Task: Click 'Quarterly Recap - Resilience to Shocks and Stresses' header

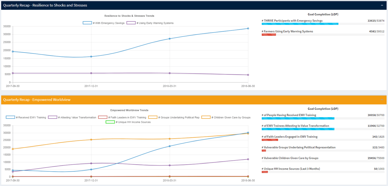Action: [45, 5]
